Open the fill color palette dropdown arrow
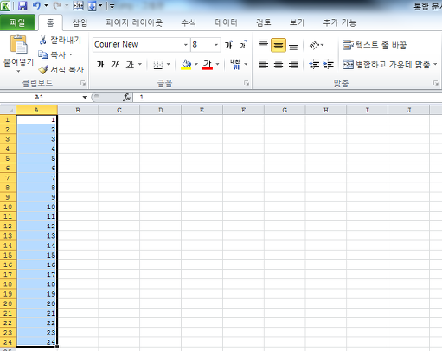Viewport: 442px width, 351px height. tap(196, 64)
